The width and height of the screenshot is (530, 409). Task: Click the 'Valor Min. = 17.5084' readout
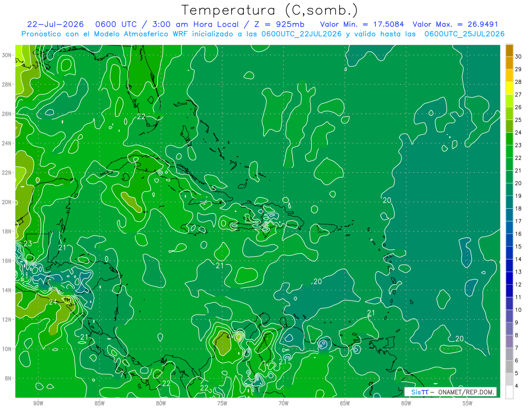pyautogui.click(x=361, y=24)
